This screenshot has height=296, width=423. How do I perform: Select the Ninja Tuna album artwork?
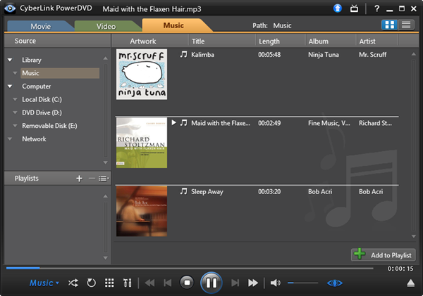pos(142,75)
